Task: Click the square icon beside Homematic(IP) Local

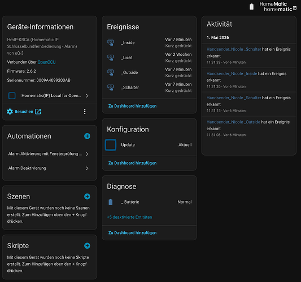Action: [x=12, y=95]
